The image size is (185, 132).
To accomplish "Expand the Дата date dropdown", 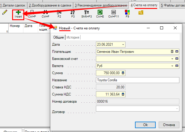I will (123, 44).
